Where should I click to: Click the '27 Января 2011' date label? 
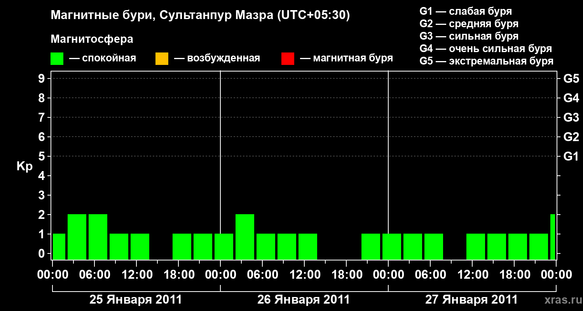pos(471,300)
